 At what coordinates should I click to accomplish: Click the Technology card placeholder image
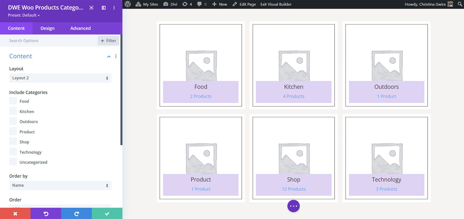pos(387,159)
